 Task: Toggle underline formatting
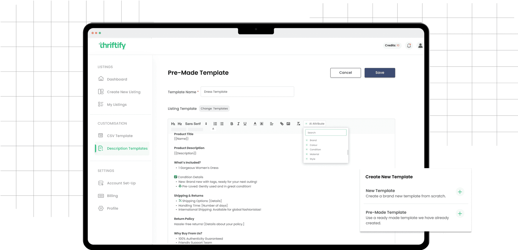(x=245, y=124)
